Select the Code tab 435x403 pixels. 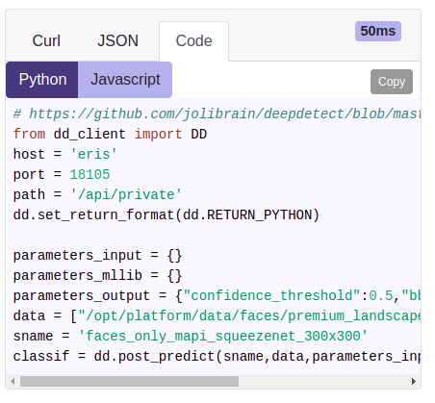[193, 41]
